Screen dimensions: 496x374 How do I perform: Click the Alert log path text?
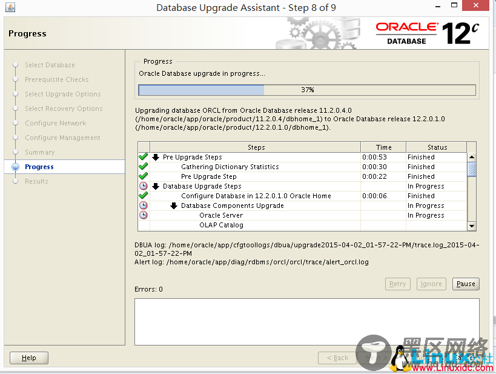(251, 262)
